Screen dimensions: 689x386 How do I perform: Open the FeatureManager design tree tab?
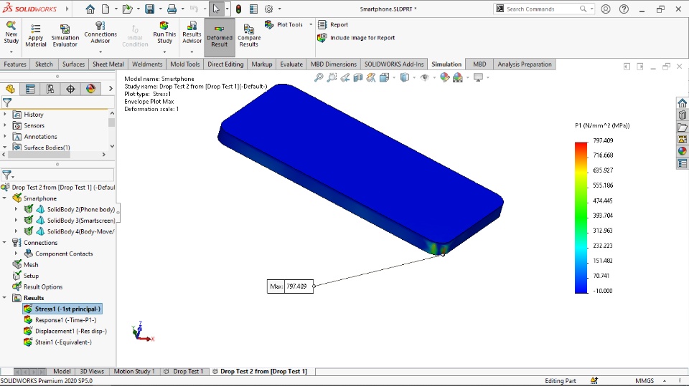coord(10,89)
